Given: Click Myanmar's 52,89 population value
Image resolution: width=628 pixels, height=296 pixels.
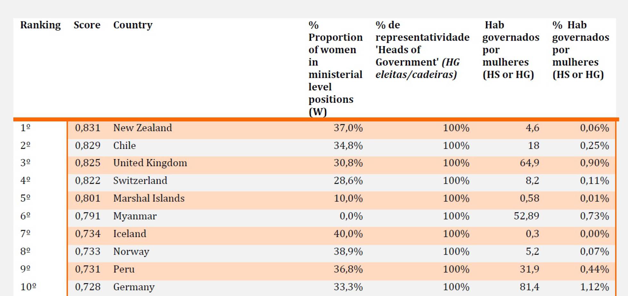Looking at the screenshot, I should [526, 216].
